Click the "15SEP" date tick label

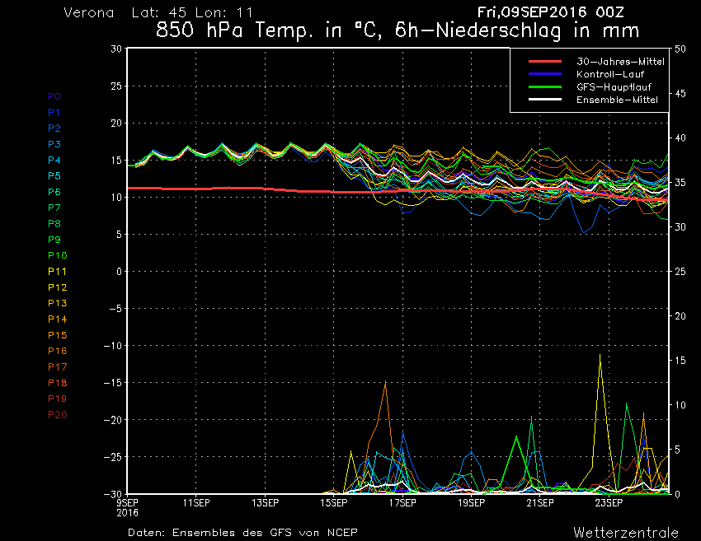334,503
